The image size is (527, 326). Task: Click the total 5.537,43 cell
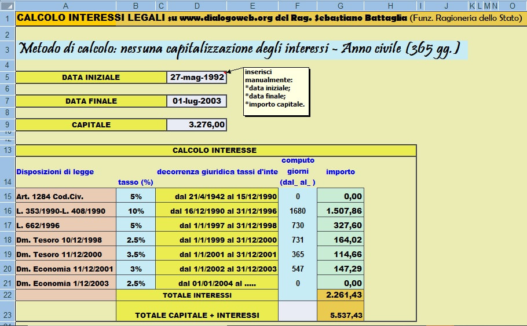tap(341, 315)
